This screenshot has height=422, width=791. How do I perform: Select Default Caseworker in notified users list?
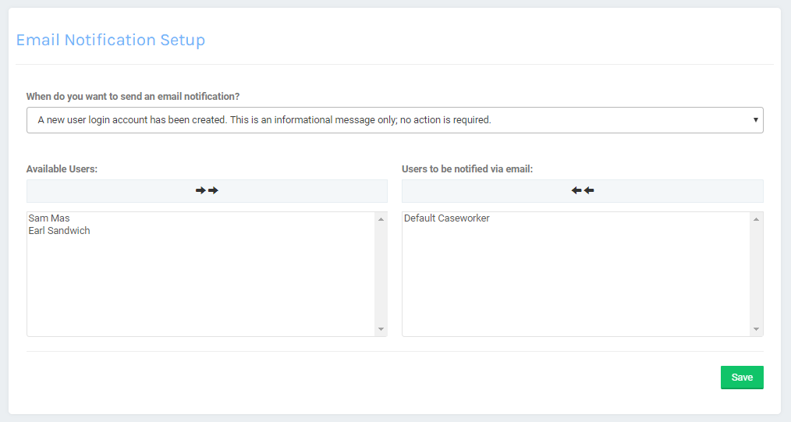[447, 218]
